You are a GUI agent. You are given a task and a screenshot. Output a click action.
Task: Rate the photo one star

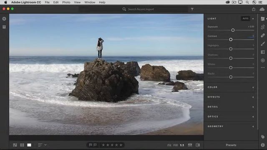coord(103,145)
